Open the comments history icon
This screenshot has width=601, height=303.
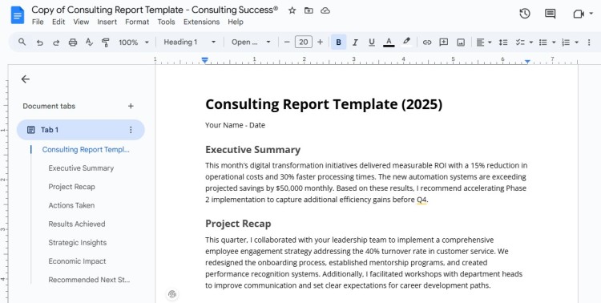click(x=550, y=14)
